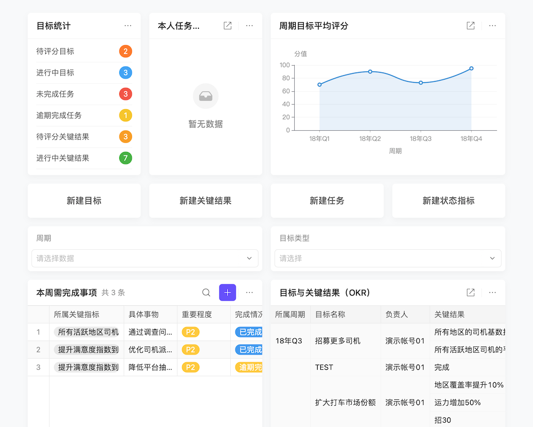Image resolution: width=533 pixels, height=427 pixels.
Task: Open more options for 本周需完成事项 panel
Action: (249, 292)
